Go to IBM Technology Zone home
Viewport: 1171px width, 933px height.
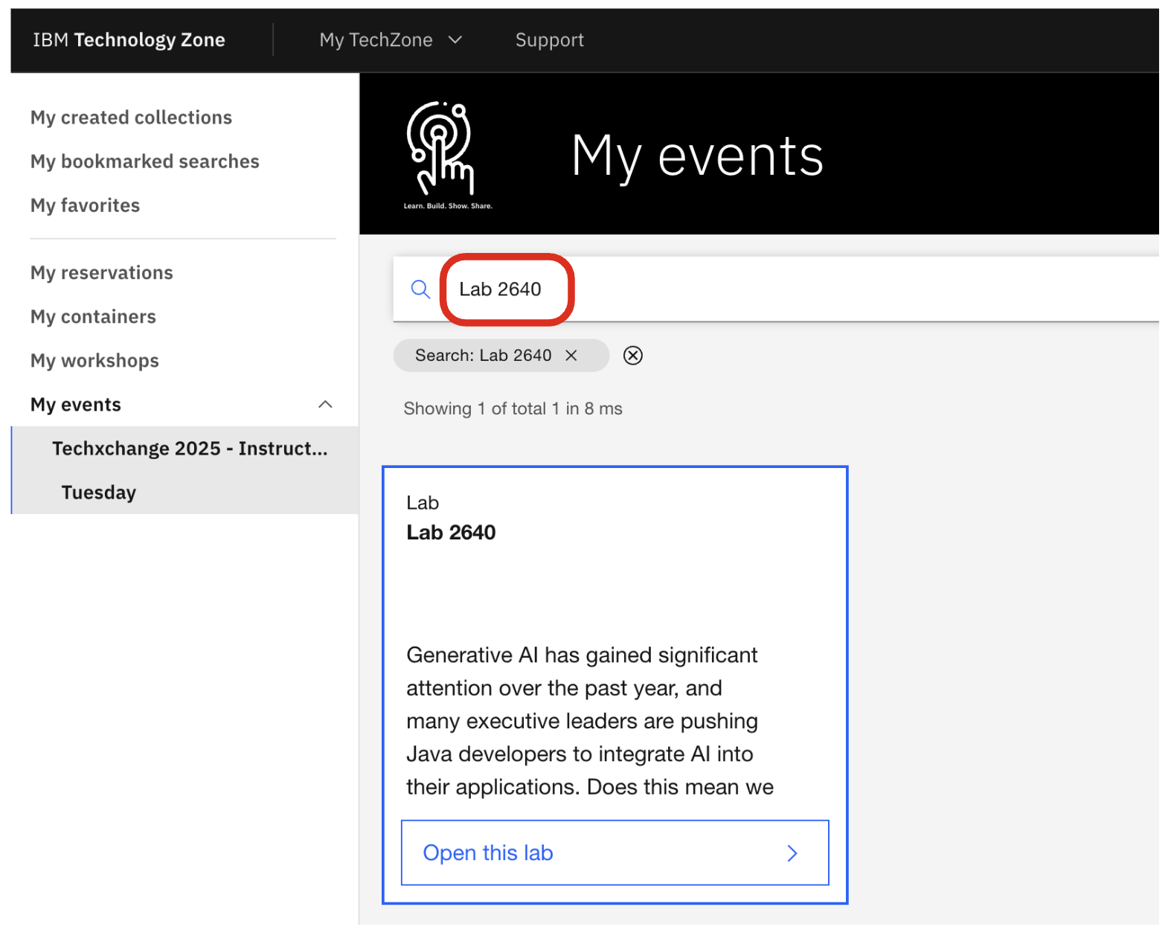[129, 40]
